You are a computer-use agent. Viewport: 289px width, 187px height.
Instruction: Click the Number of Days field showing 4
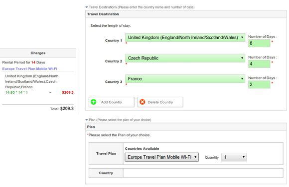[x=259, y=64]
